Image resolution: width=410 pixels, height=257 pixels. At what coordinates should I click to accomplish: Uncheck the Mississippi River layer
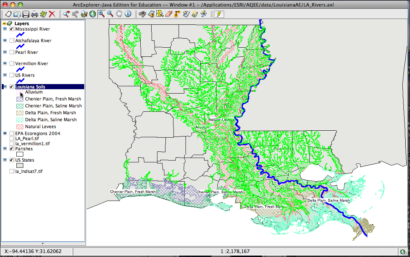pyautogui.click(x=11, y=29)
